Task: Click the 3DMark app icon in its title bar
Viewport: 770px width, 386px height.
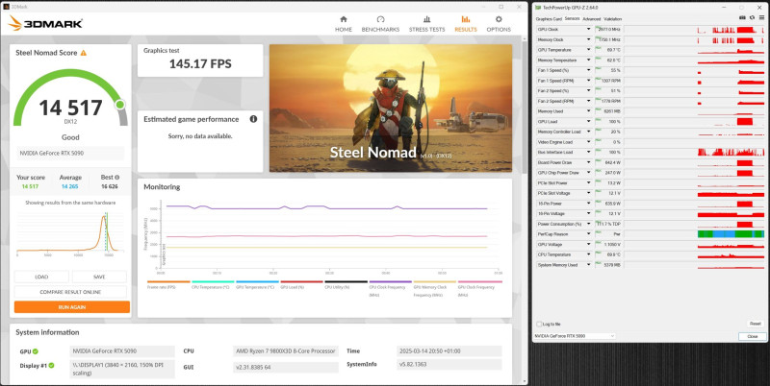Action: pos(6,7)
